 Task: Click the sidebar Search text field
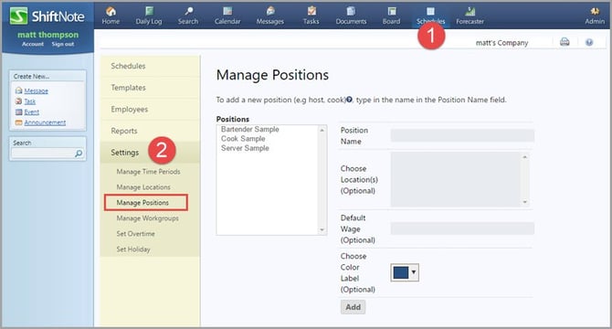point(43,154)
